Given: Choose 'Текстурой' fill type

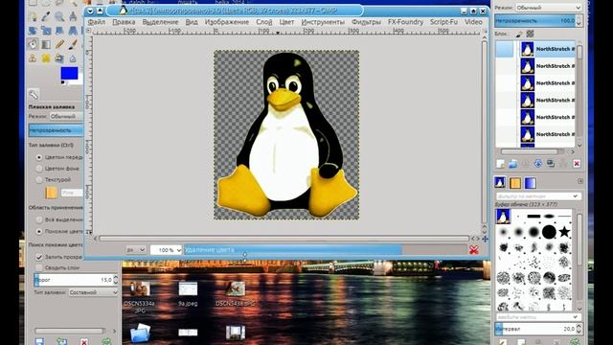Looking at the screenshot, I should click(x=38, y=180).
